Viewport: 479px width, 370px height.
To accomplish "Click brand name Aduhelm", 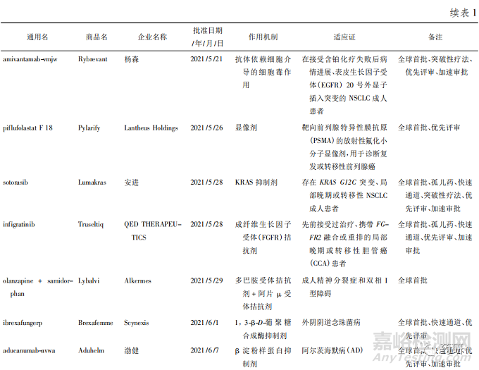I will coord(91,350).
